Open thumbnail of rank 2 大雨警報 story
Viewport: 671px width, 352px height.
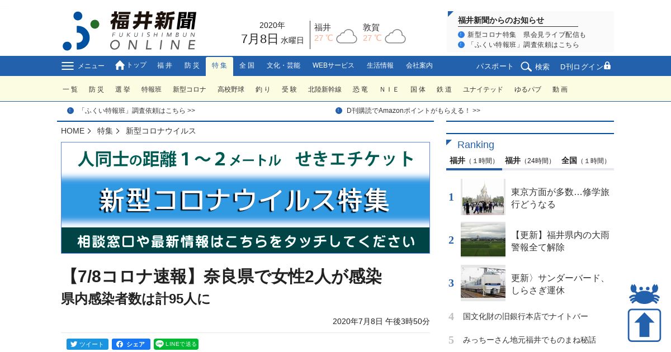tap(483, 240)
